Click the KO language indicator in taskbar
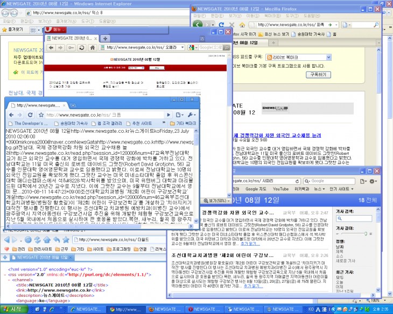This screenshot has height=314, width=393. coord(311,309)
